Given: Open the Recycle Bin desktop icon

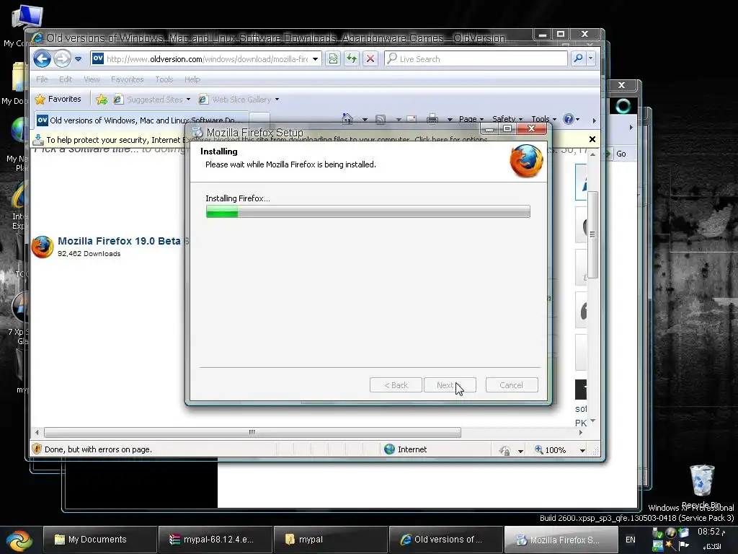Looking at the screenshot, I should click(x=702, y=485).
